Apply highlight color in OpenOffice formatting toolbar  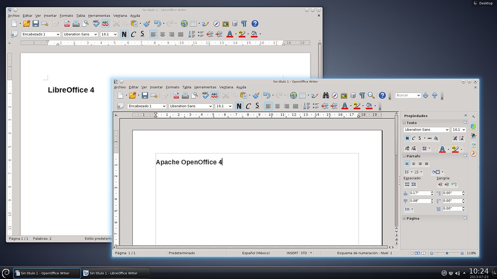pyautogui.click(x=357, y=106)
